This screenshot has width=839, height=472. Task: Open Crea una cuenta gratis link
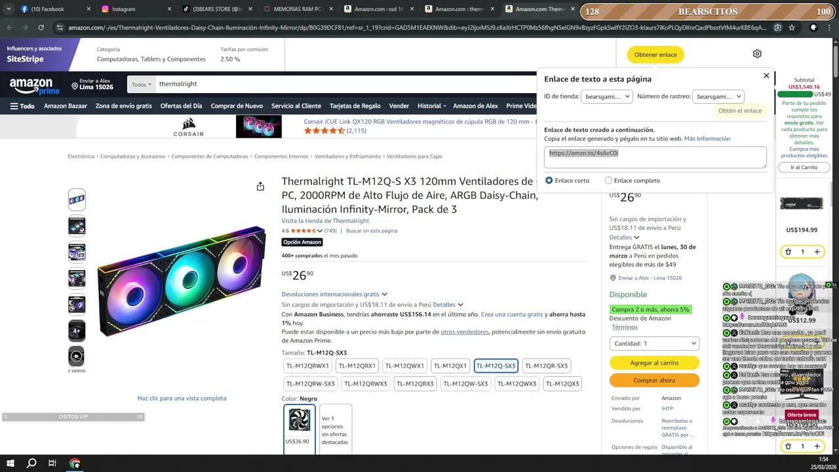(x=512, y=315)
